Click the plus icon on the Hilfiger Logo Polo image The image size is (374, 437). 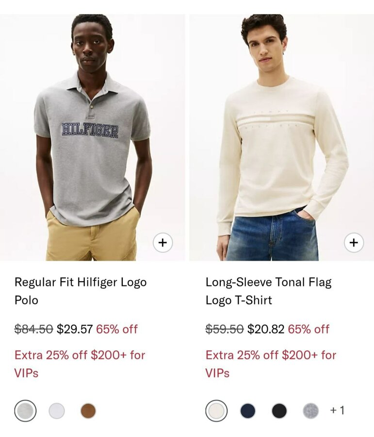(x=163, y=242)
